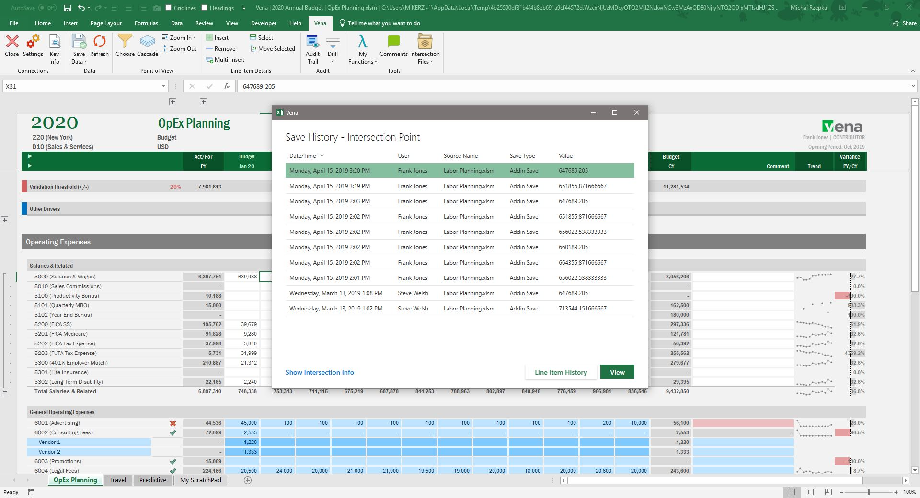
Task: Collapse the ribbon with the arrow
Action: (912, 71)
